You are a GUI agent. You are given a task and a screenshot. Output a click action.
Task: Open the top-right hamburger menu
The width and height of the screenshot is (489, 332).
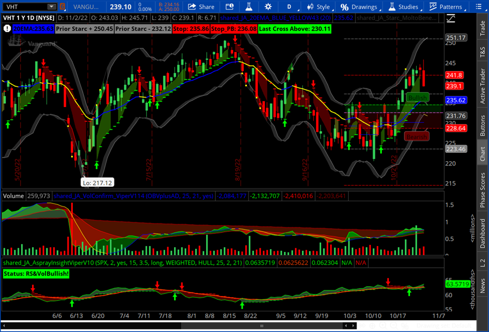click(x=480, y=7)
